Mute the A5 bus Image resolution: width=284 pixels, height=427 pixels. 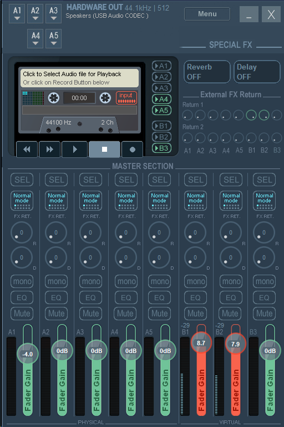160,314
